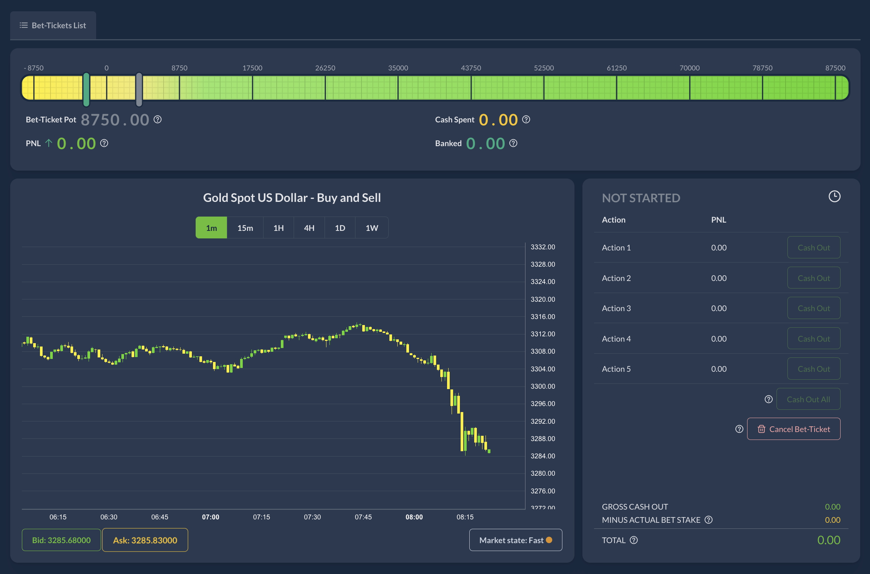Viewport: 870px width, 574px height.
Task: Click the -8750 label on pot scale
Action: point(34,68)
